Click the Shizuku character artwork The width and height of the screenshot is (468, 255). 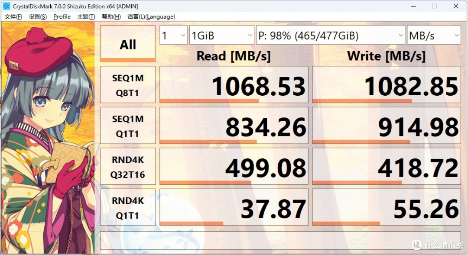pyautogui.click(x=48, y=138)
